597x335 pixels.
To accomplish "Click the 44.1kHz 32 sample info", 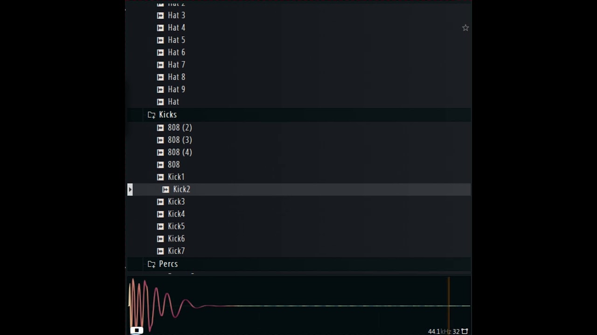I will (444, 331).
